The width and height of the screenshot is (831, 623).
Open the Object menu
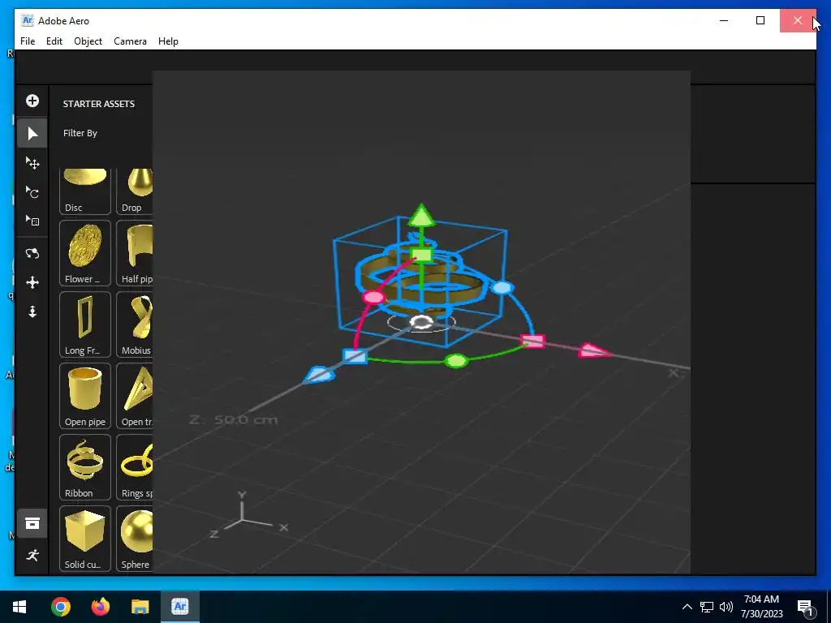88,41
